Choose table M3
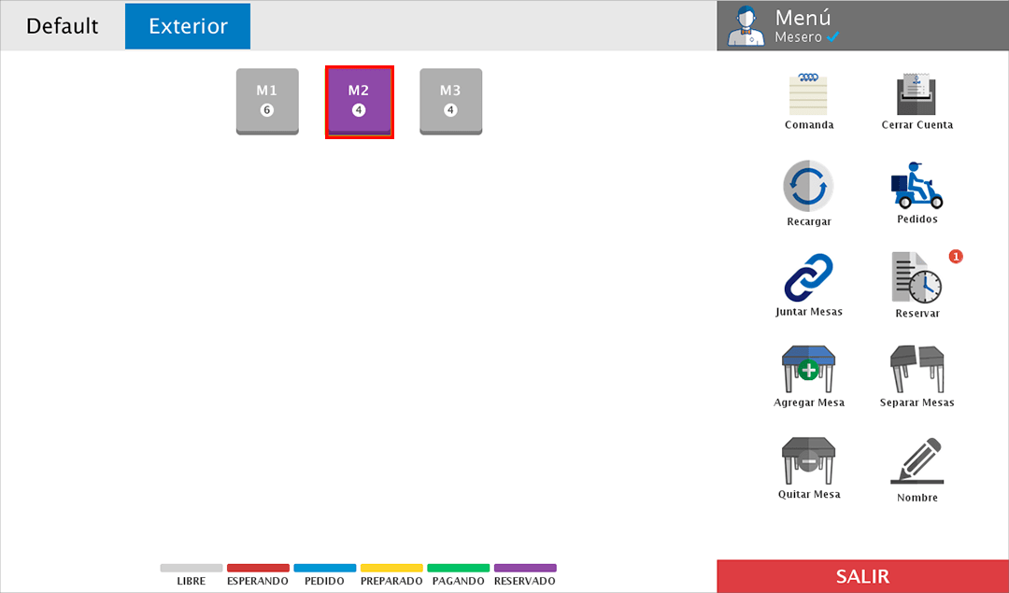 click(x=450, y=101)
